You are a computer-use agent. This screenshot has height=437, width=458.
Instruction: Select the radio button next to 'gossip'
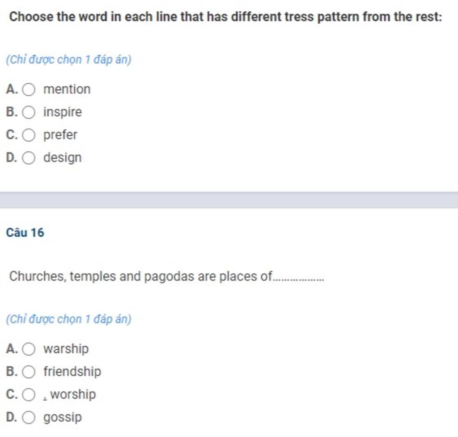(x=29, y=417)
